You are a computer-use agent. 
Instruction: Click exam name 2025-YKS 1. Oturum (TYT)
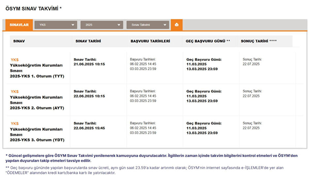point(37,76)
